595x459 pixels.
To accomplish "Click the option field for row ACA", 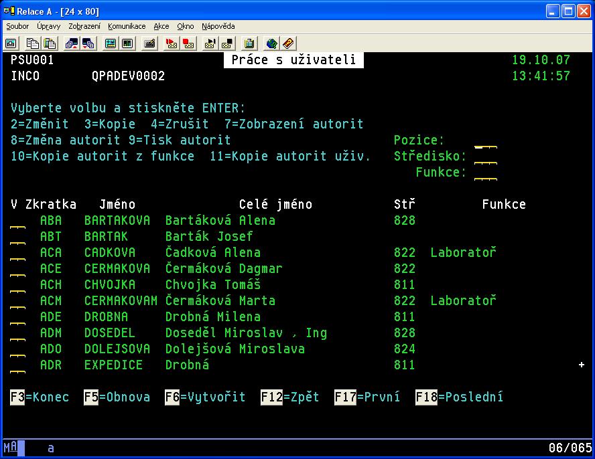I will (x=18, y=253).
